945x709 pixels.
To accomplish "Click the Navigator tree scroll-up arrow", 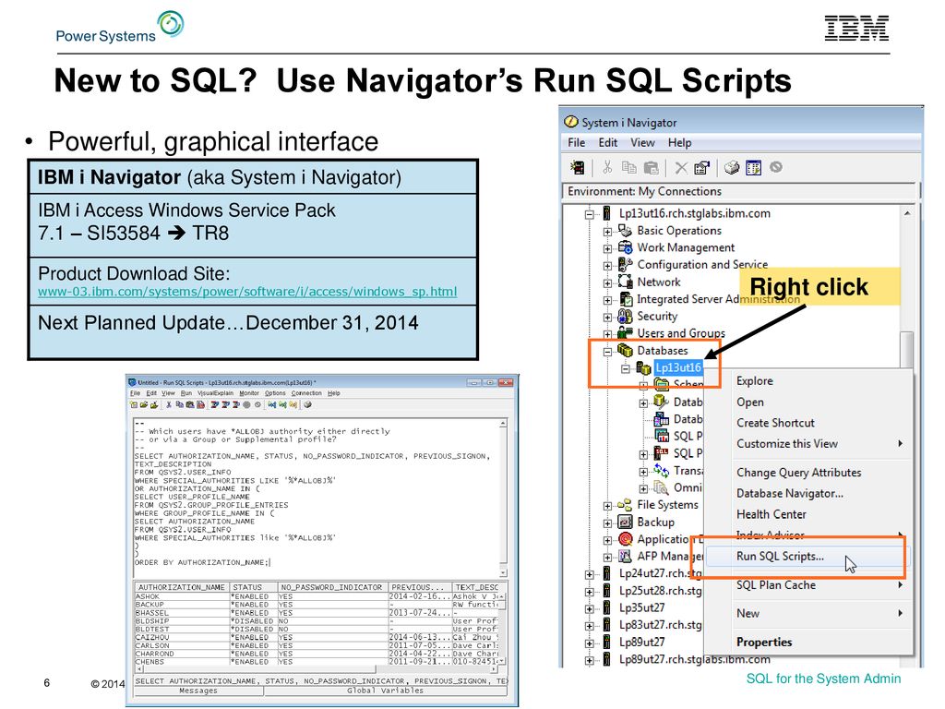I will tap(907, 213).
